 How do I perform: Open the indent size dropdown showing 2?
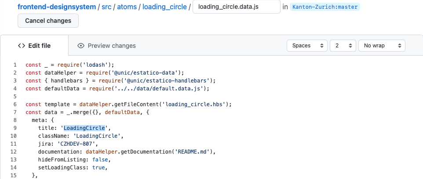pos(343,46)
